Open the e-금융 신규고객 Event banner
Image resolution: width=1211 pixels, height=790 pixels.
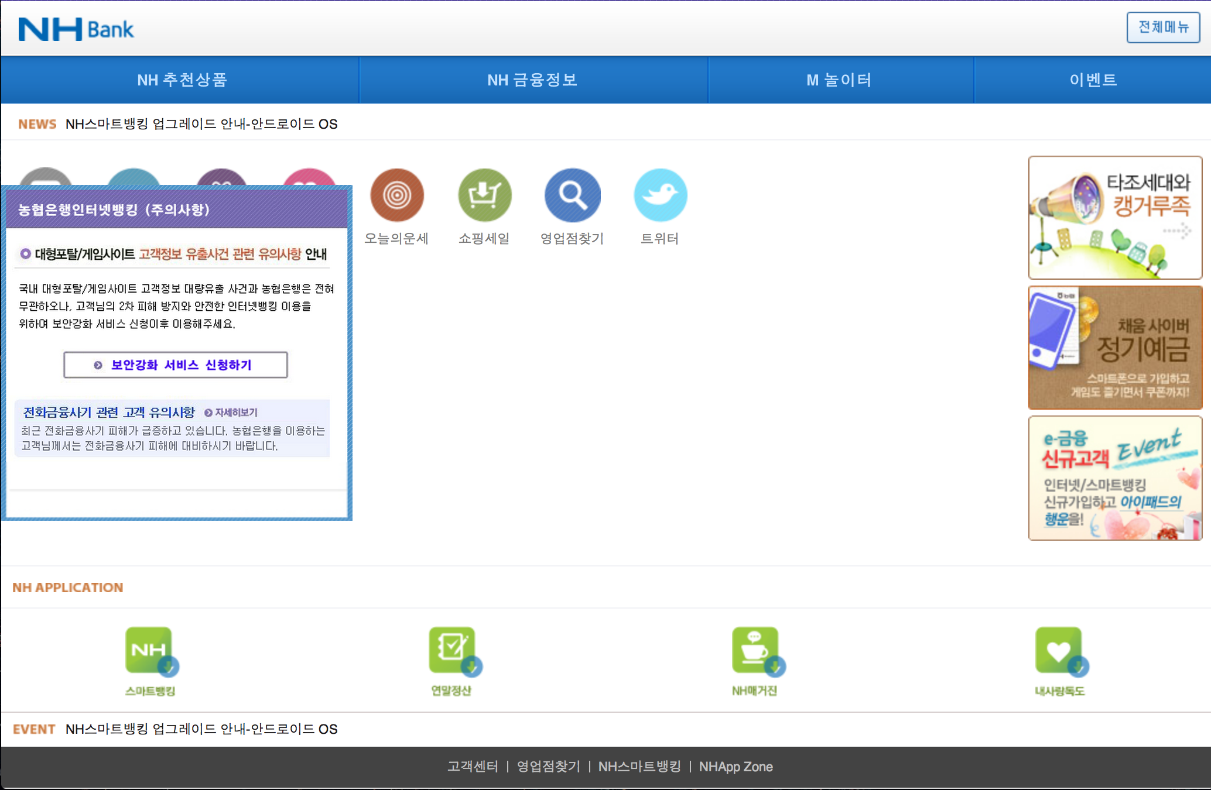(1115, 478)
